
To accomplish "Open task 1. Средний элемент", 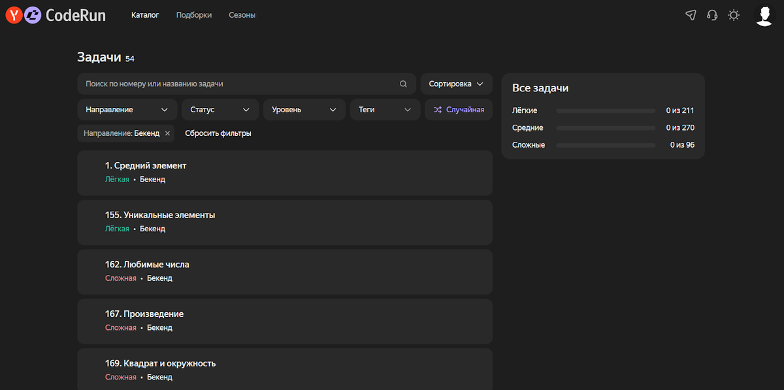I will (x=285, y=172).
